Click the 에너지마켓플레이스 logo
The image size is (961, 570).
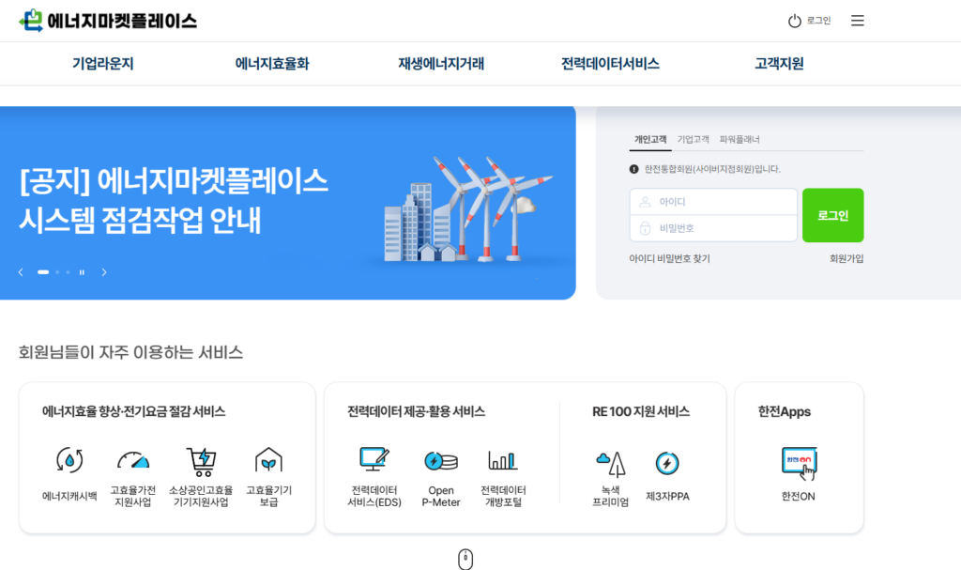click(108, 21)
